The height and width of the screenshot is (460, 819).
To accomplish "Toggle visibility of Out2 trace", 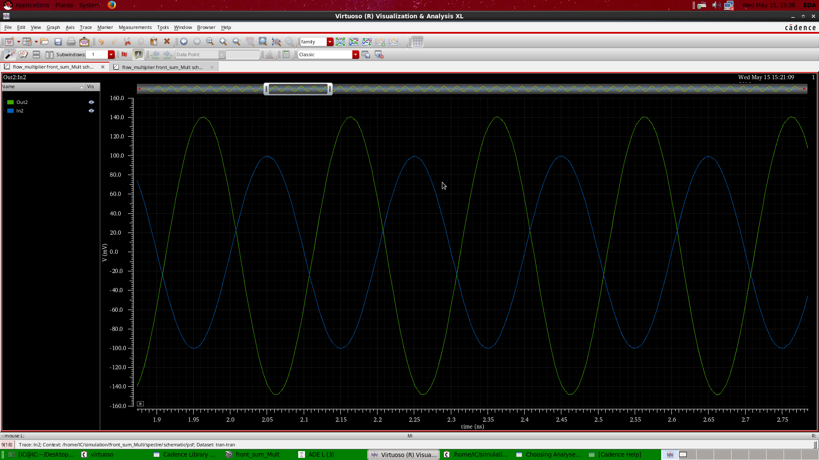I will [91, 102].
